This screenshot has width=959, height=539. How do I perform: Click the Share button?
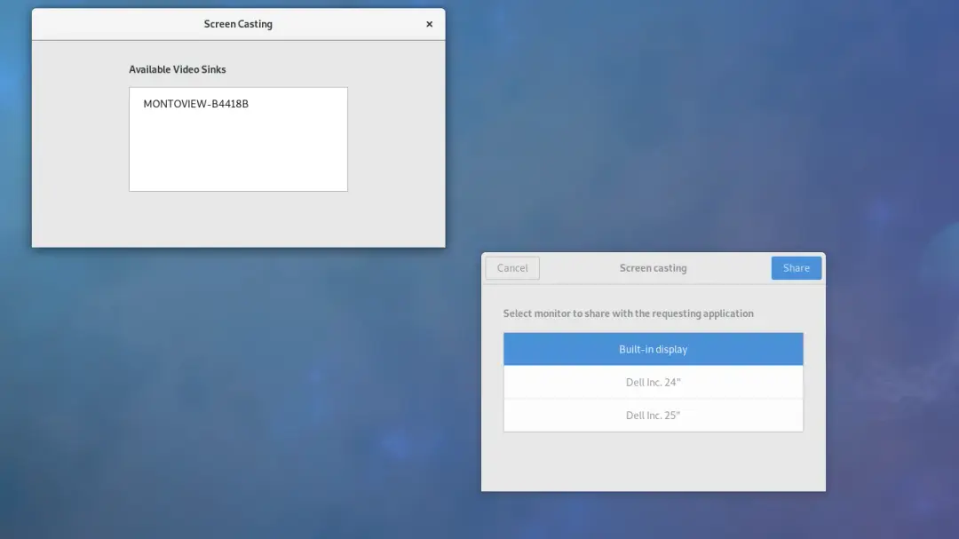click(x=795, y=267)
